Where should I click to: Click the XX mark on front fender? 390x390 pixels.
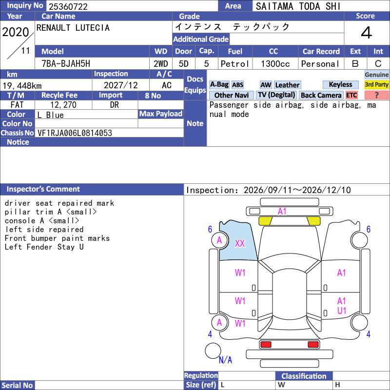tap(240, 243)
